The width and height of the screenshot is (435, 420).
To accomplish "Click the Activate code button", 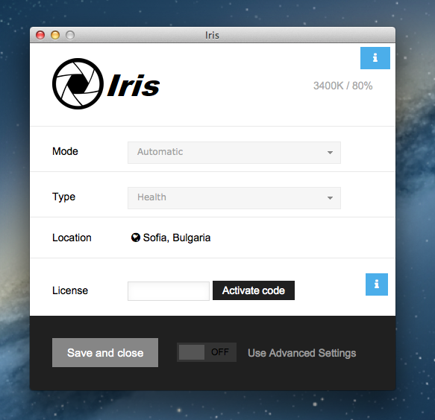I will coord(254,290).
